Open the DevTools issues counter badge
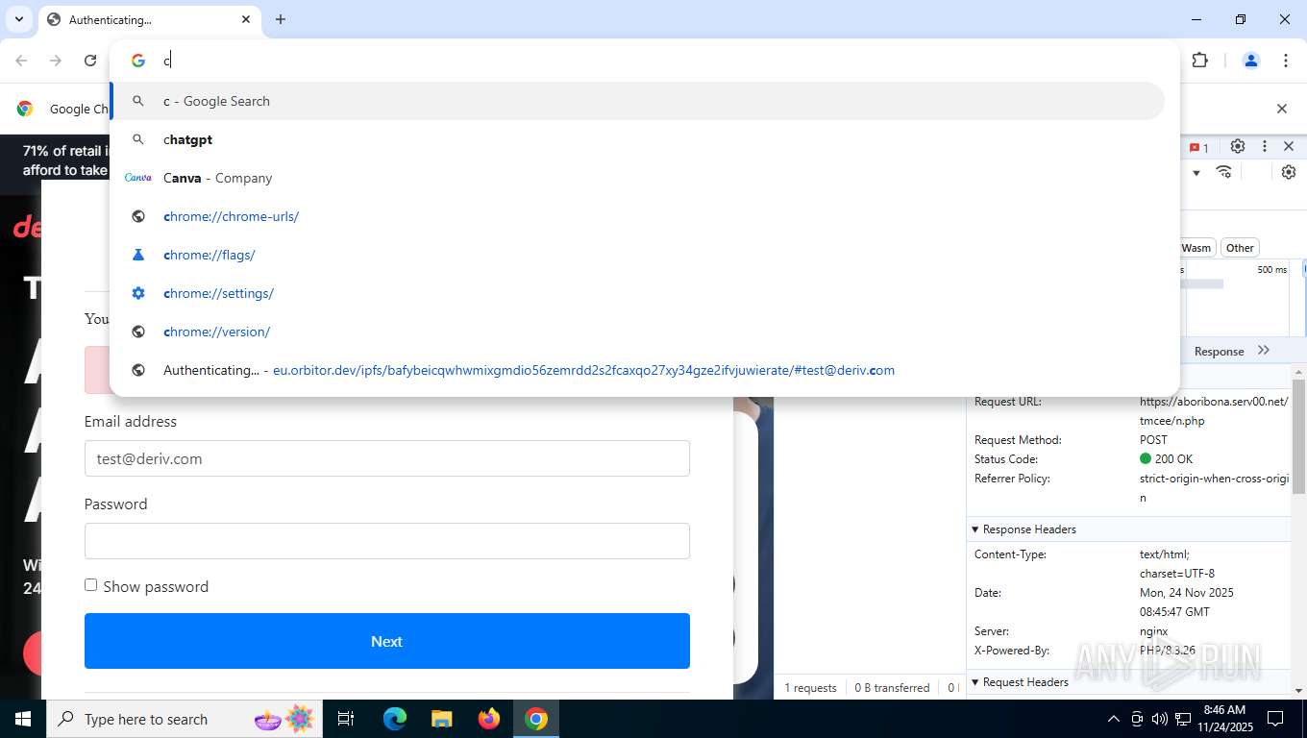 point(1198,147)
